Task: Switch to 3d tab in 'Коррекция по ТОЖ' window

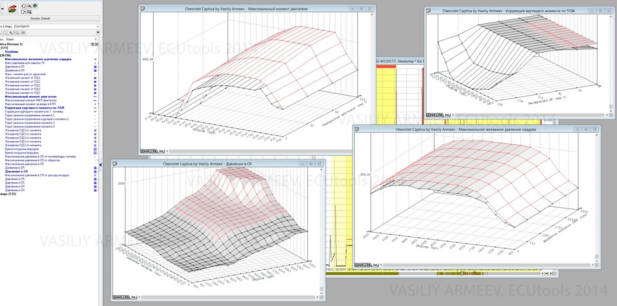Action: [x=447, y=115]
